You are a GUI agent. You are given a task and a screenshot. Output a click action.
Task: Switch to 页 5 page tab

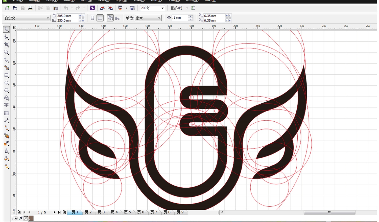tap(128, 212)
